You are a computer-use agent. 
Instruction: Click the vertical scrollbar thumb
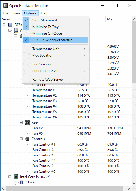pos(134,52)
